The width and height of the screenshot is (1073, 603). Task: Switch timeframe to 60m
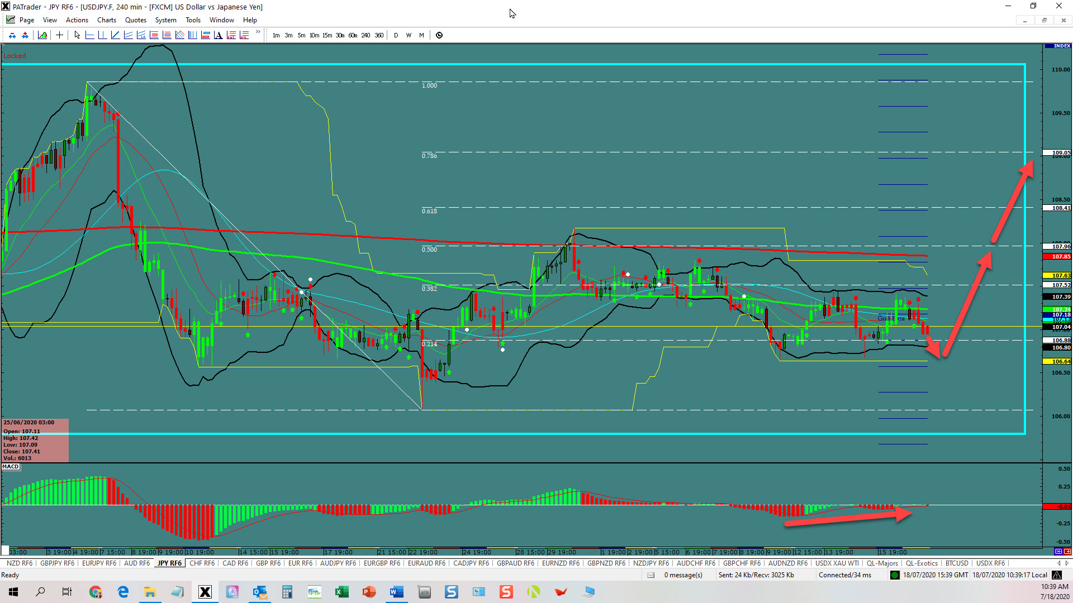coord(353,35)
